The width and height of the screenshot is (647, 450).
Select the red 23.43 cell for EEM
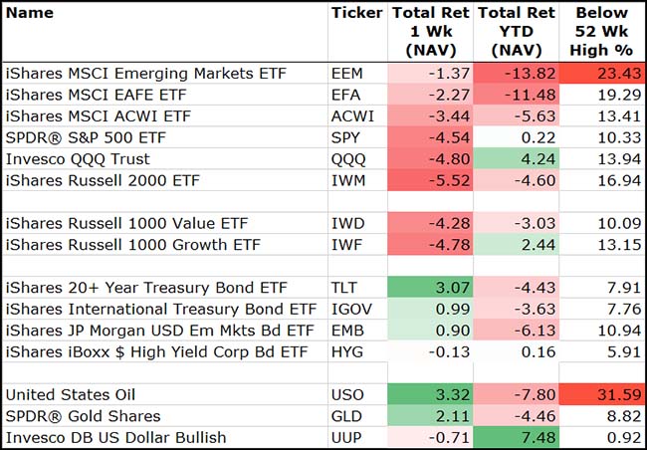pos(602,73)
